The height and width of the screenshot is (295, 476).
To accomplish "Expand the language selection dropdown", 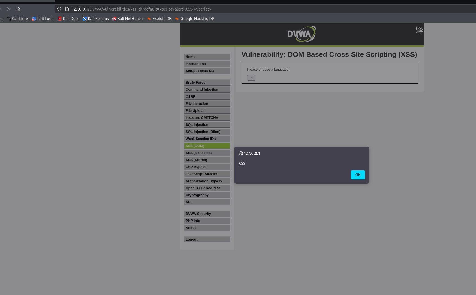I will point(251,78).
